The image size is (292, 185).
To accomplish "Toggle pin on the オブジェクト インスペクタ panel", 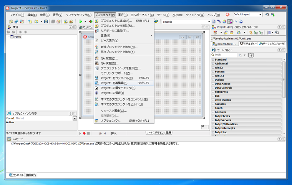I will pyautogui.click(x=71, y=113).
